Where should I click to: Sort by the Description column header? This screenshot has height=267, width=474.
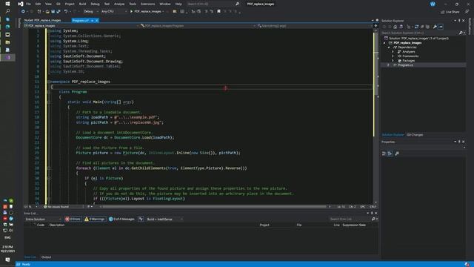tap(56, 225)
